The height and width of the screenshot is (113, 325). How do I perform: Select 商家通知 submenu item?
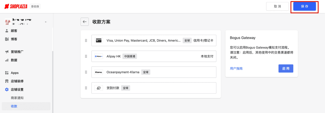coord(17,98)
